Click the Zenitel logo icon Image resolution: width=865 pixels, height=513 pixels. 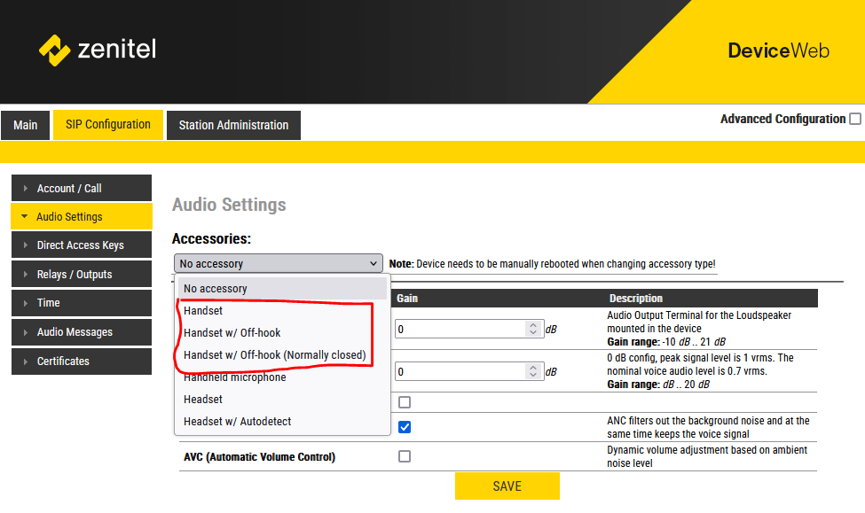(x=54, y=50)
